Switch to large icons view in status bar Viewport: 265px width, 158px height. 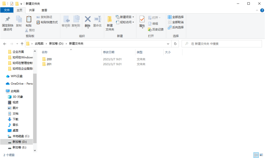point(261,155)
